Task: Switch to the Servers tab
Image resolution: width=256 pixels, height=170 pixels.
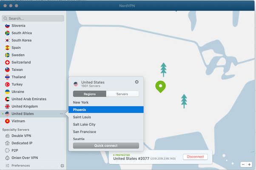Action: [122, 94]
